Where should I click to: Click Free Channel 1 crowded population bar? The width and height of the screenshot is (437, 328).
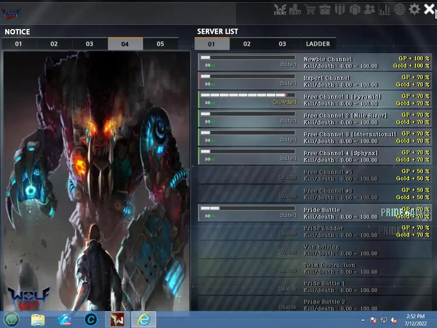248,95
